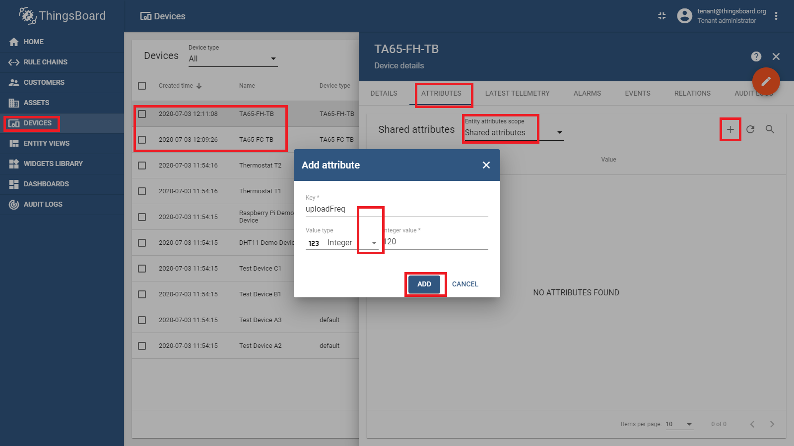Check the Thermostat T2 row checkbox
The width and height of the screenshot is (794, 446).
142,166
